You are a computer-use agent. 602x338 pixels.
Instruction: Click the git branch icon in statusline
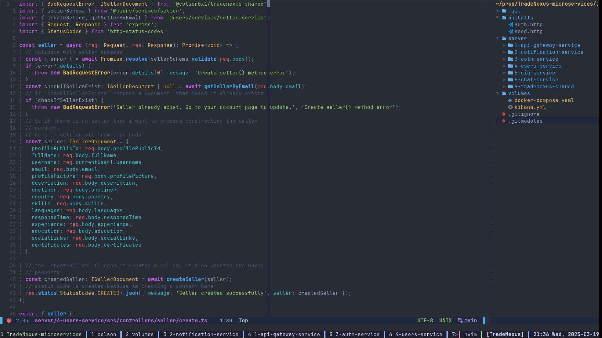point(460,320)
